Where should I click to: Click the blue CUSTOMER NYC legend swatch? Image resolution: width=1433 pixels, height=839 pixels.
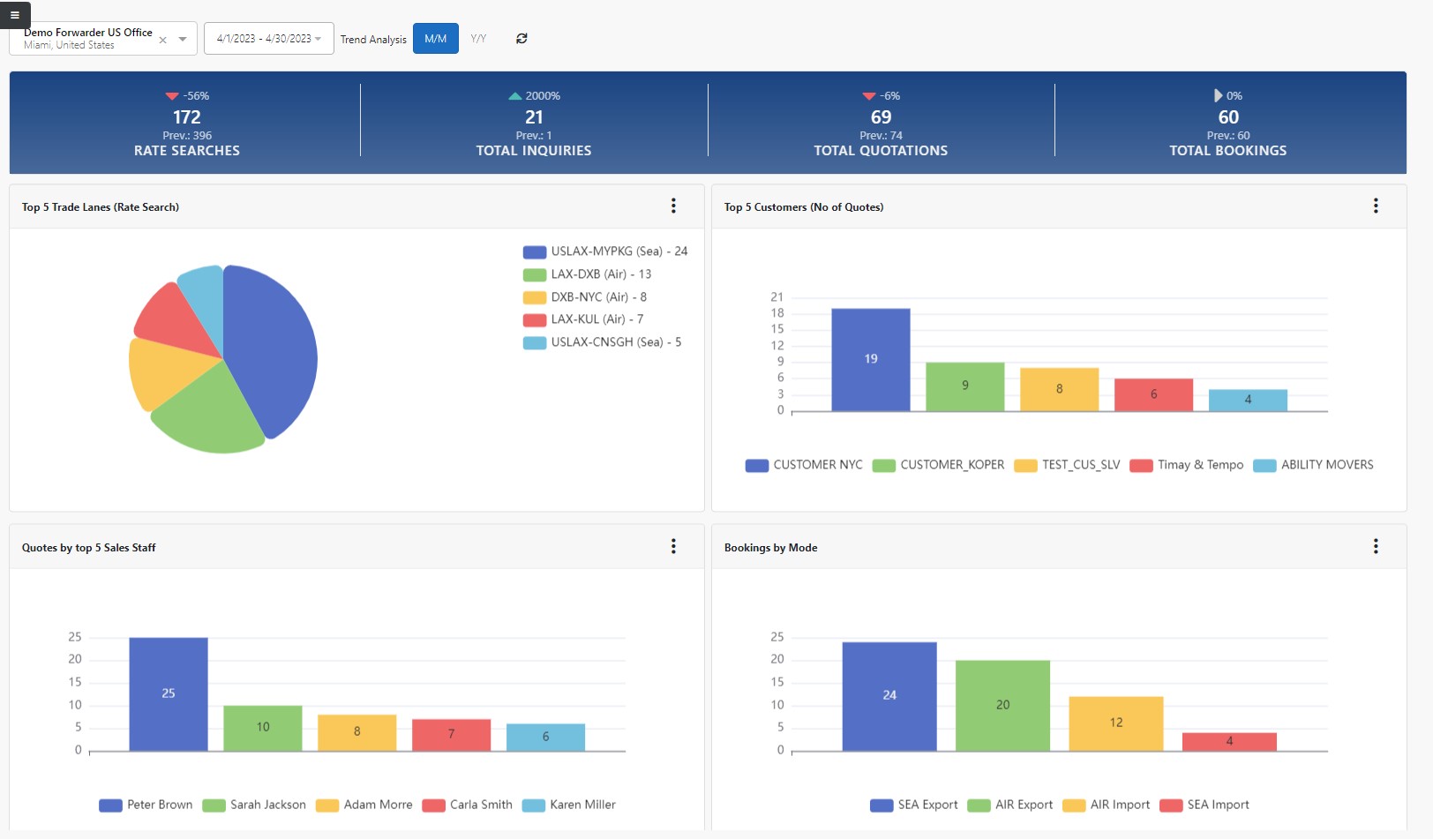click(756, 465)
